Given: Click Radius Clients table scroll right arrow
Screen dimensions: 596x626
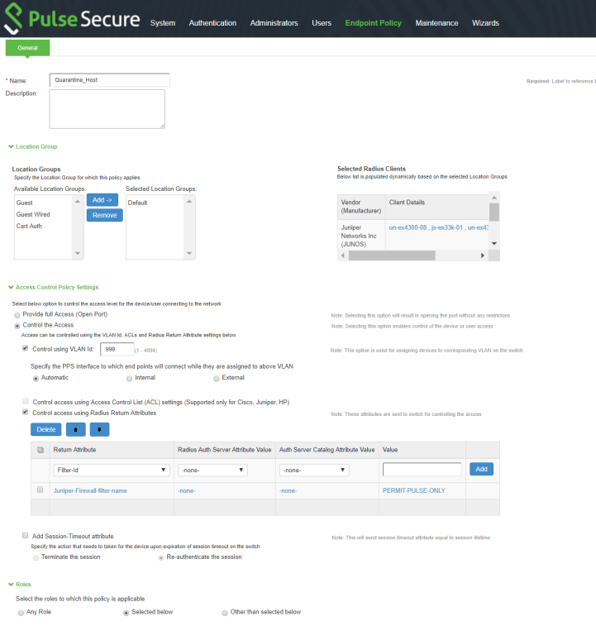Looking at the screenshot, I should coord(482,256).
